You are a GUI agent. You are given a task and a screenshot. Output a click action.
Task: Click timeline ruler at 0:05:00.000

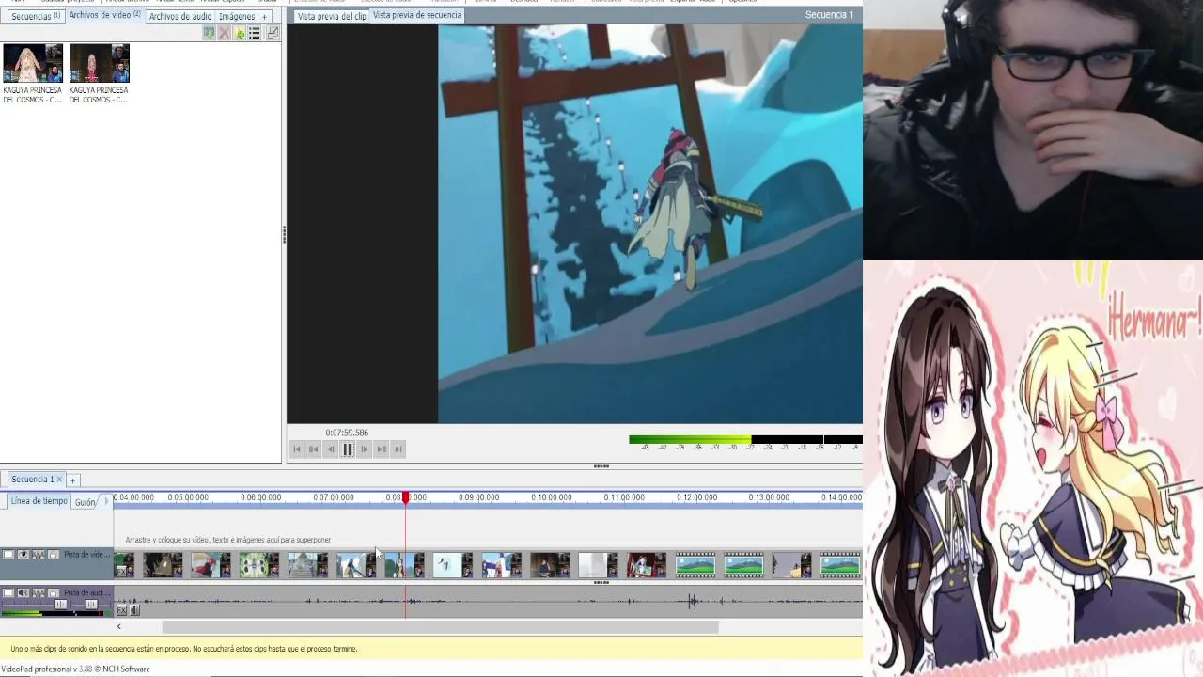[188, 497]
